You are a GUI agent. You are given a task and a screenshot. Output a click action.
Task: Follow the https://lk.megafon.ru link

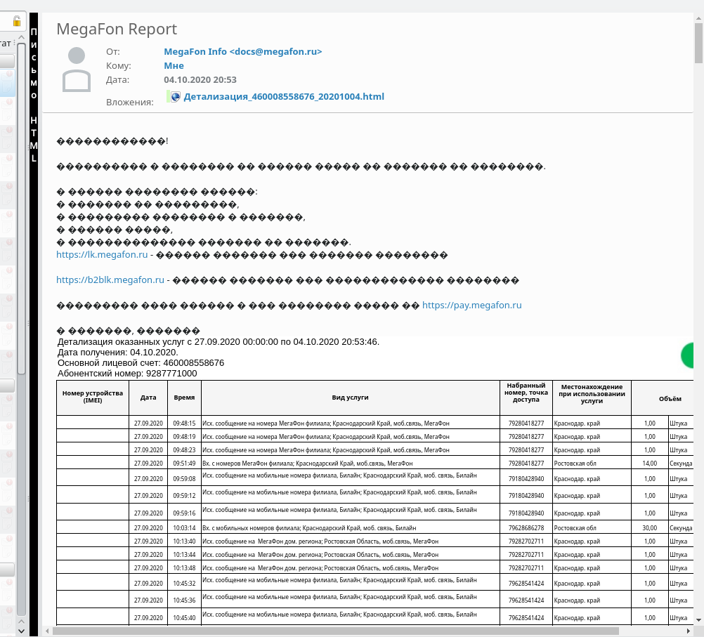coord(102,254)
